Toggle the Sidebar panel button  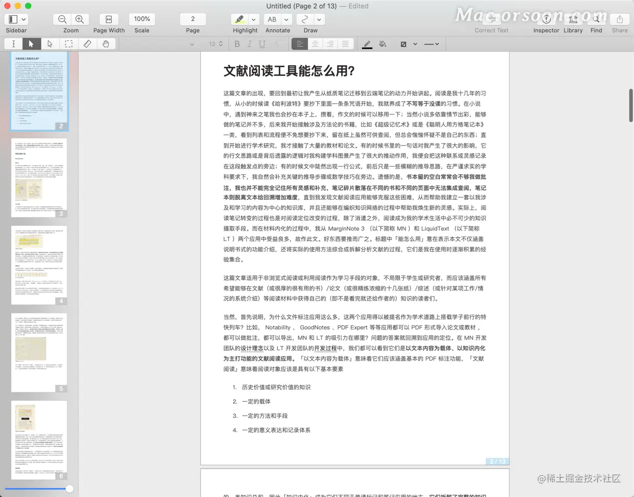13,19
